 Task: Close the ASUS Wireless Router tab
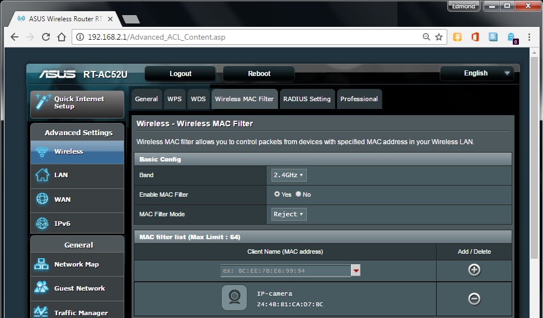[x=110, y=19]
